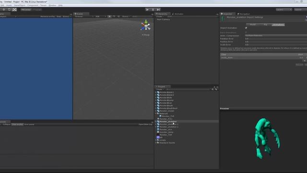Toggle the Import Animation checkbox

click(x=246, y=28)
